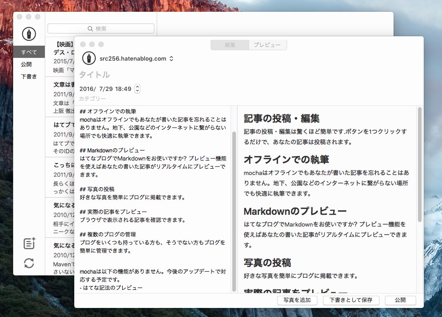Click the pen blog icon in editor
The width and height of the screenshot is (442, 317).
[89, 58]
